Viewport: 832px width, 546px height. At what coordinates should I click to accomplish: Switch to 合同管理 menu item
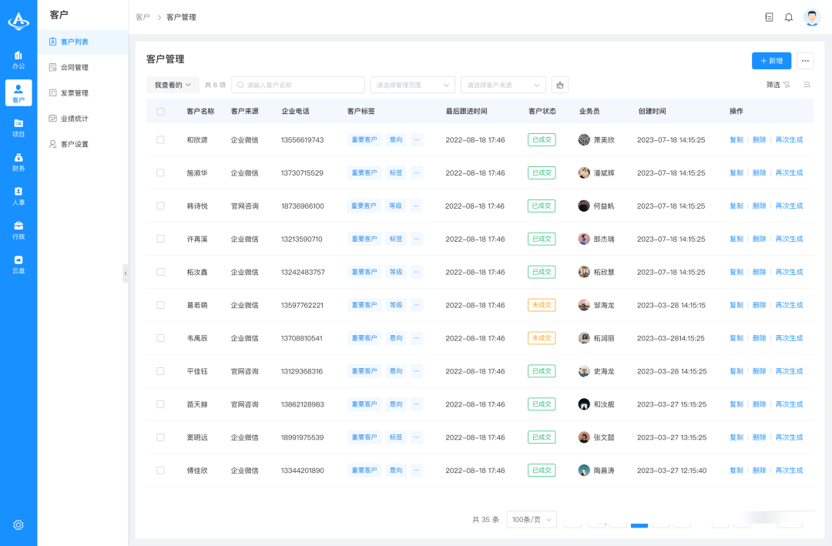tap(75, 68)
